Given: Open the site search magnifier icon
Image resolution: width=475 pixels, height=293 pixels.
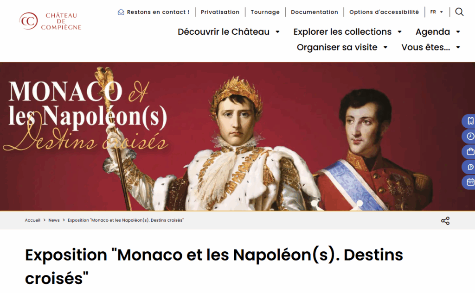Looking at the screenshot, I should [459, 12].
